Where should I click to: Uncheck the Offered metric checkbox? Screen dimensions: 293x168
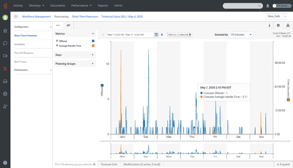point(57,41)
